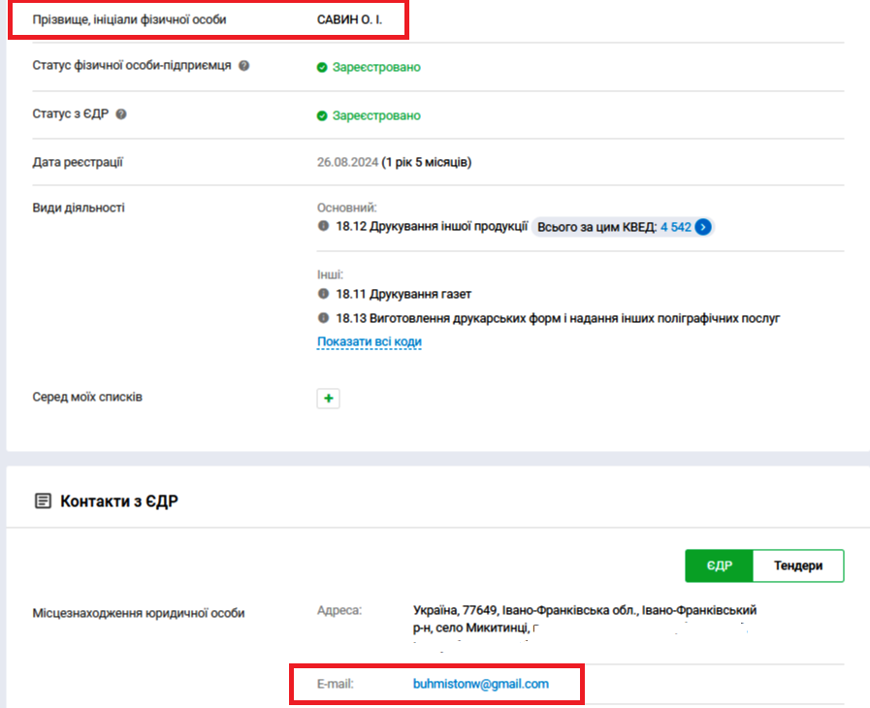
Task: Click list icon beside Контакти з ЄДР heading
Action: tap(42, 501)
